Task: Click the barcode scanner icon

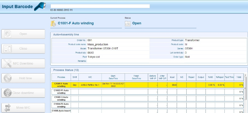Action: click(x=40, y=7)
